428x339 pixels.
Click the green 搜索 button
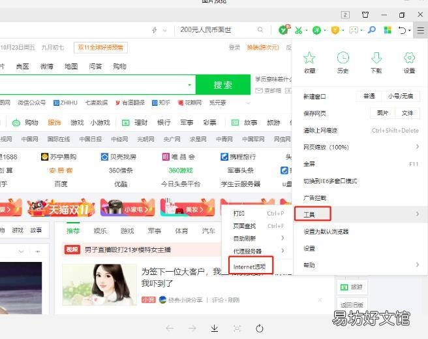point(223,85)
